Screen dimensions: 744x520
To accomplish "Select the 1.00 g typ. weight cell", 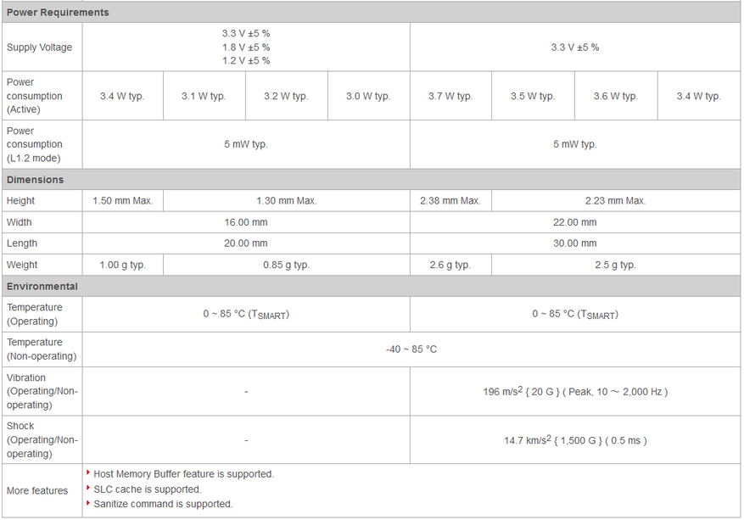I will click(x=123, y=265).
